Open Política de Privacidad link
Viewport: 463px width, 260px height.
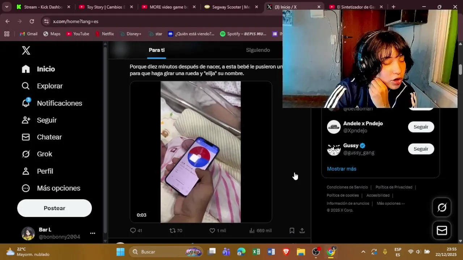(x=394, y=187)
